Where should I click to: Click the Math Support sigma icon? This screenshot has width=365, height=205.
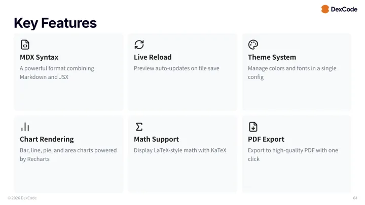(x=139, y=127)
